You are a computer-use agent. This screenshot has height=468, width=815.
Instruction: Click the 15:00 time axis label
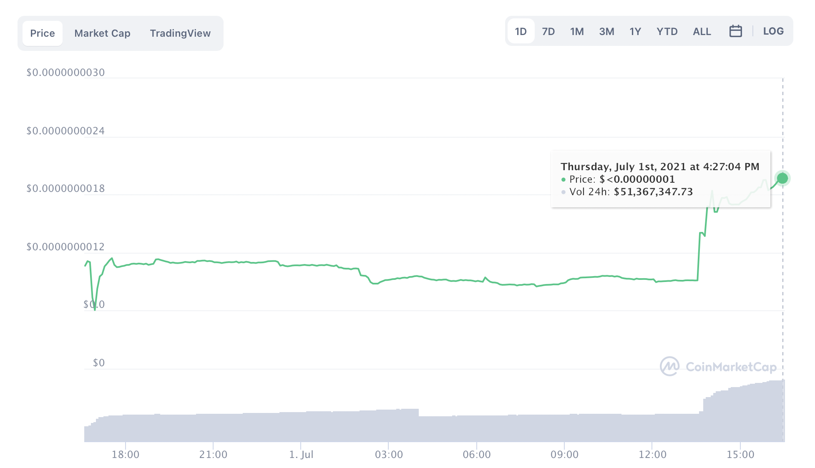pyautogui.click(x=740, y=455)
